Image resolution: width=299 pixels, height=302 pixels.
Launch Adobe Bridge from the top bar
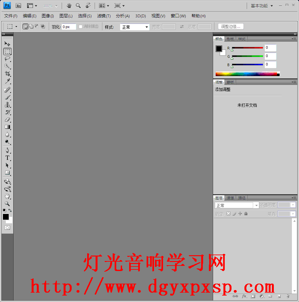pyautogui.click(x=18, y=5)
